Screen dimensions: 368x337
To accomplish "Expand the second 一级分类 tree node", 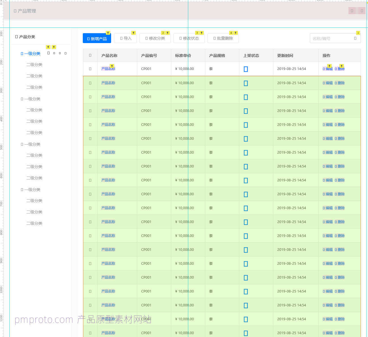I will click(22, 99).
